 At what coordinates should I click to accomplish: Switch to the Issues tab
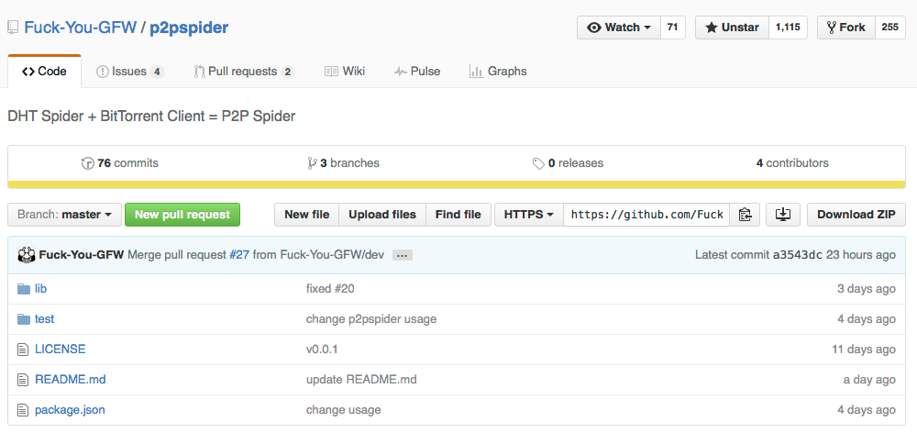click(x=130, y=72)
